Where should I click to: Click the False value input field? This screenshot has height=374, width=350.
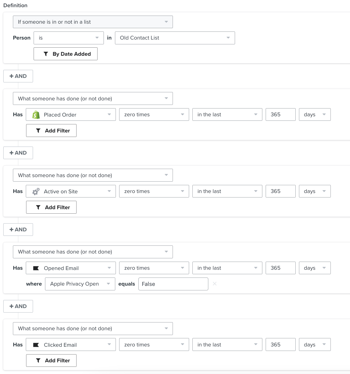(x=173, y=284)
